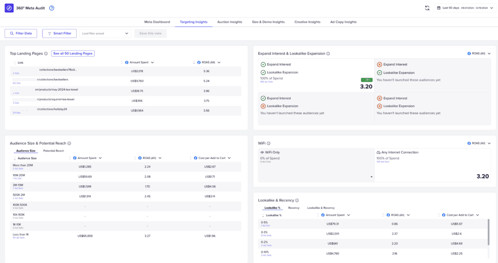Click the refresh data icon
This screenshot has width=498, height=263.
click(x=427, y=8)
